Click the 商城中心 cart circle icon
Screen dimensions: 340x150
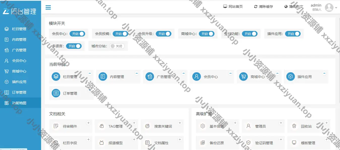click(243, 77)
